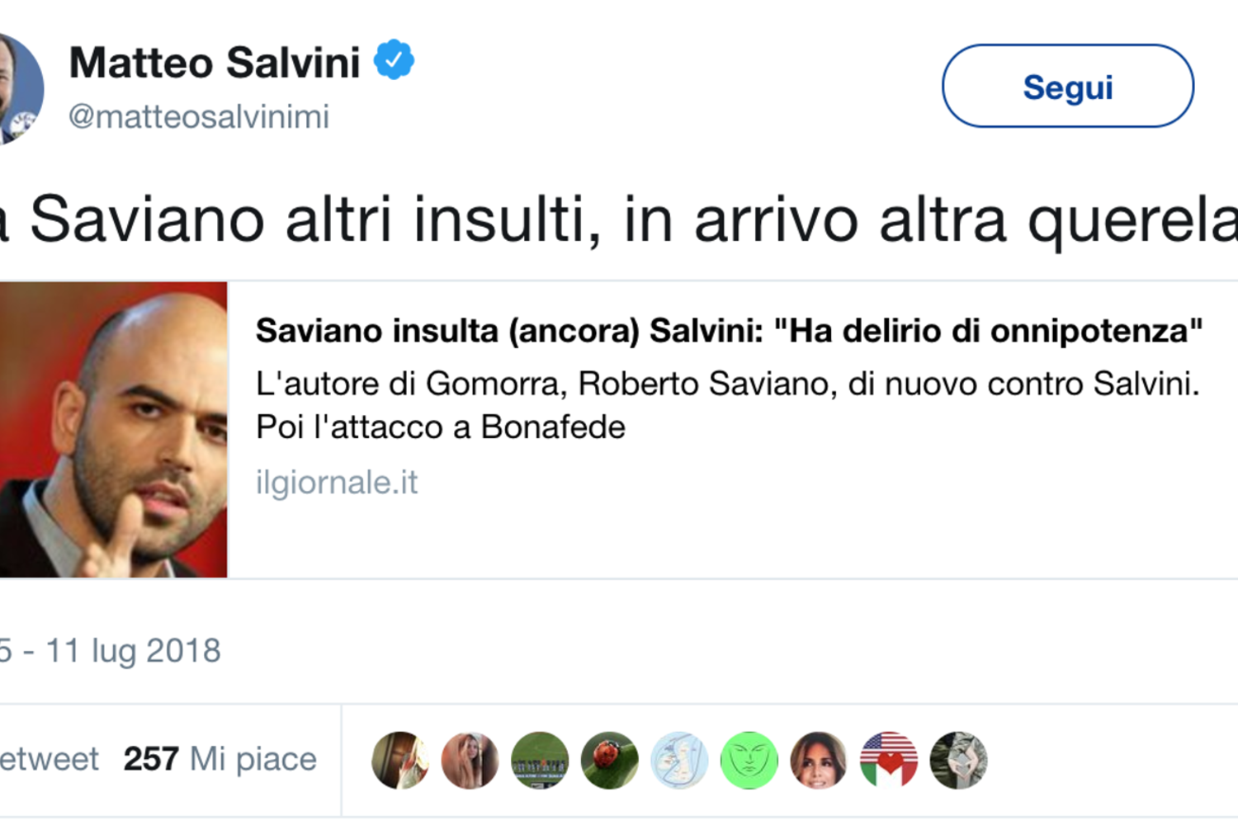Open the football pitch liker avatar
Image resolution: width=1238 pixels, height=825 pixels.
[540, 760]
